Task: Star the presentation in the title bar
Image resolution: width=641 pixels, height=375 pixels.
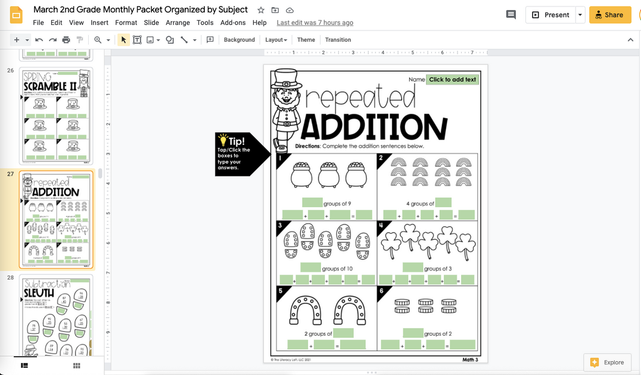Action: pos(260,10)
